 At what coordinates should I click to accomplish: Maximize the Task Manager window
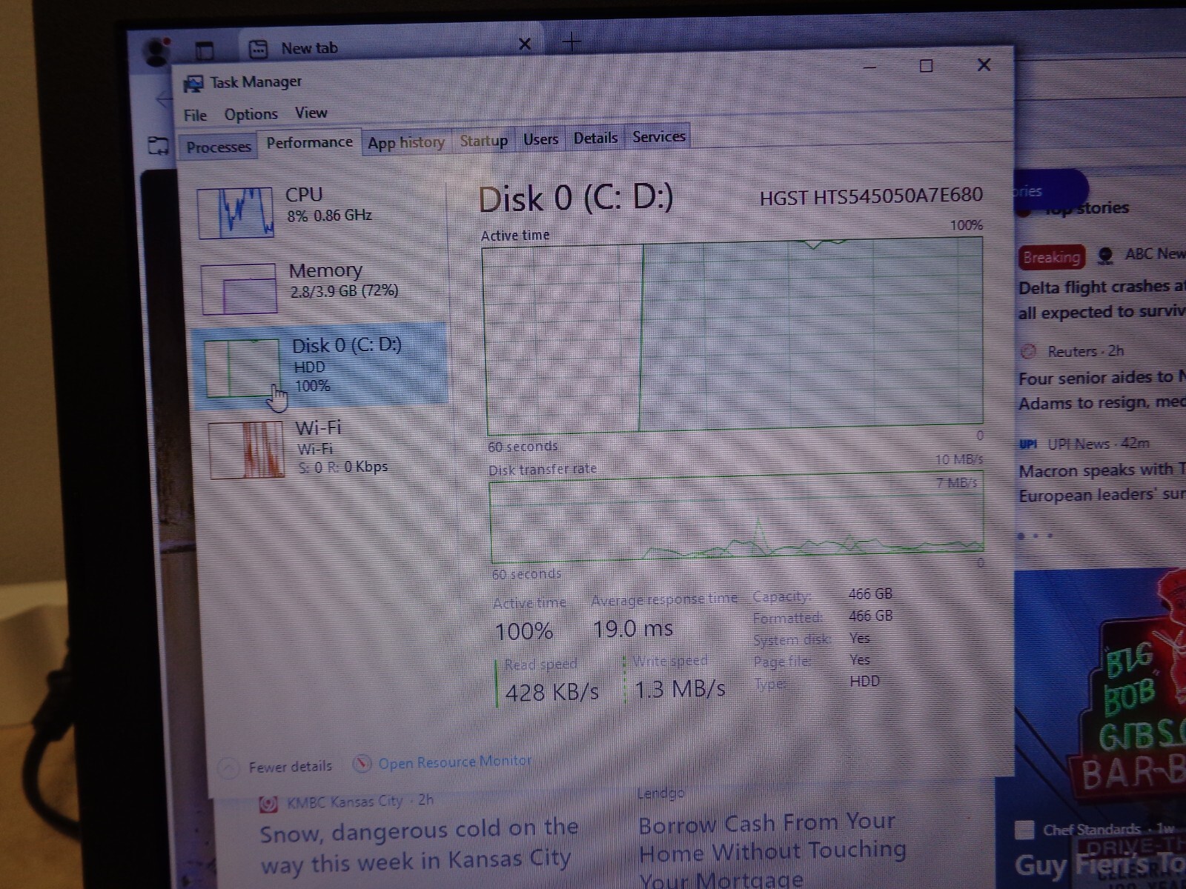click(926, 66)
